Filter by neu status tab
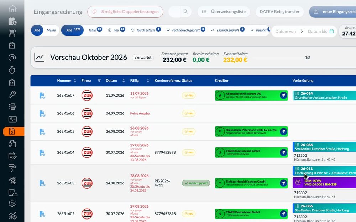Image resolution: width=356 pixels, height=222 pixels. point(116,30)
